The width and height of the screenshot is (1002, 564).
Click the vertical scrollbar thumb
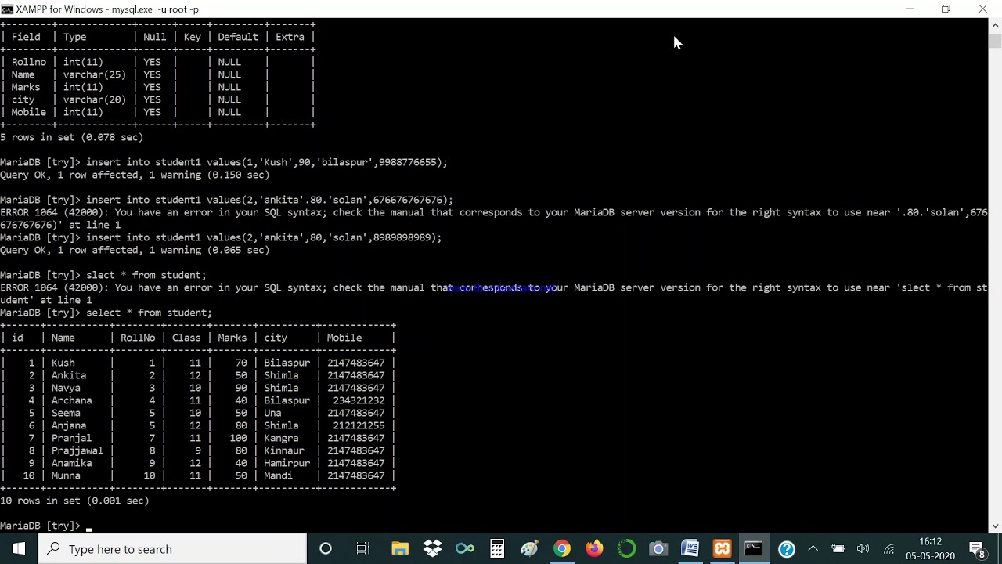[995, 41]
